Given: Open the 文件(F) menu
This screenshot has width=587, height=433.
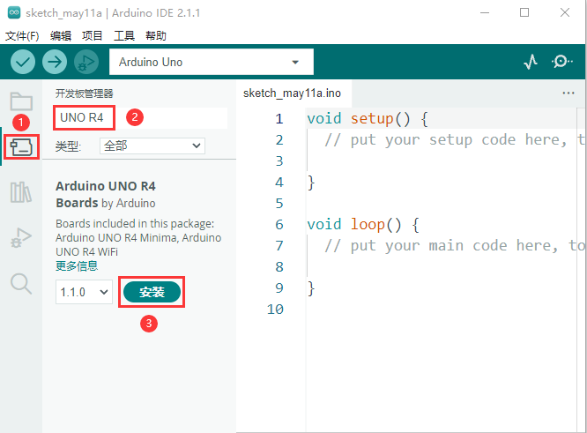Looking at the screenshot, I should pyautogui.click(x=22, y=36).
